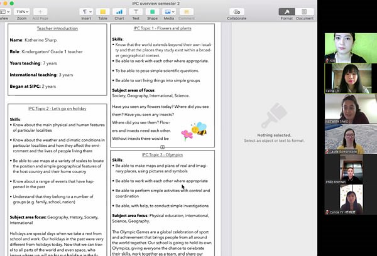Select Laura's video tile in yellow top
Screen dimensions: 377x256
pos(351,139)
